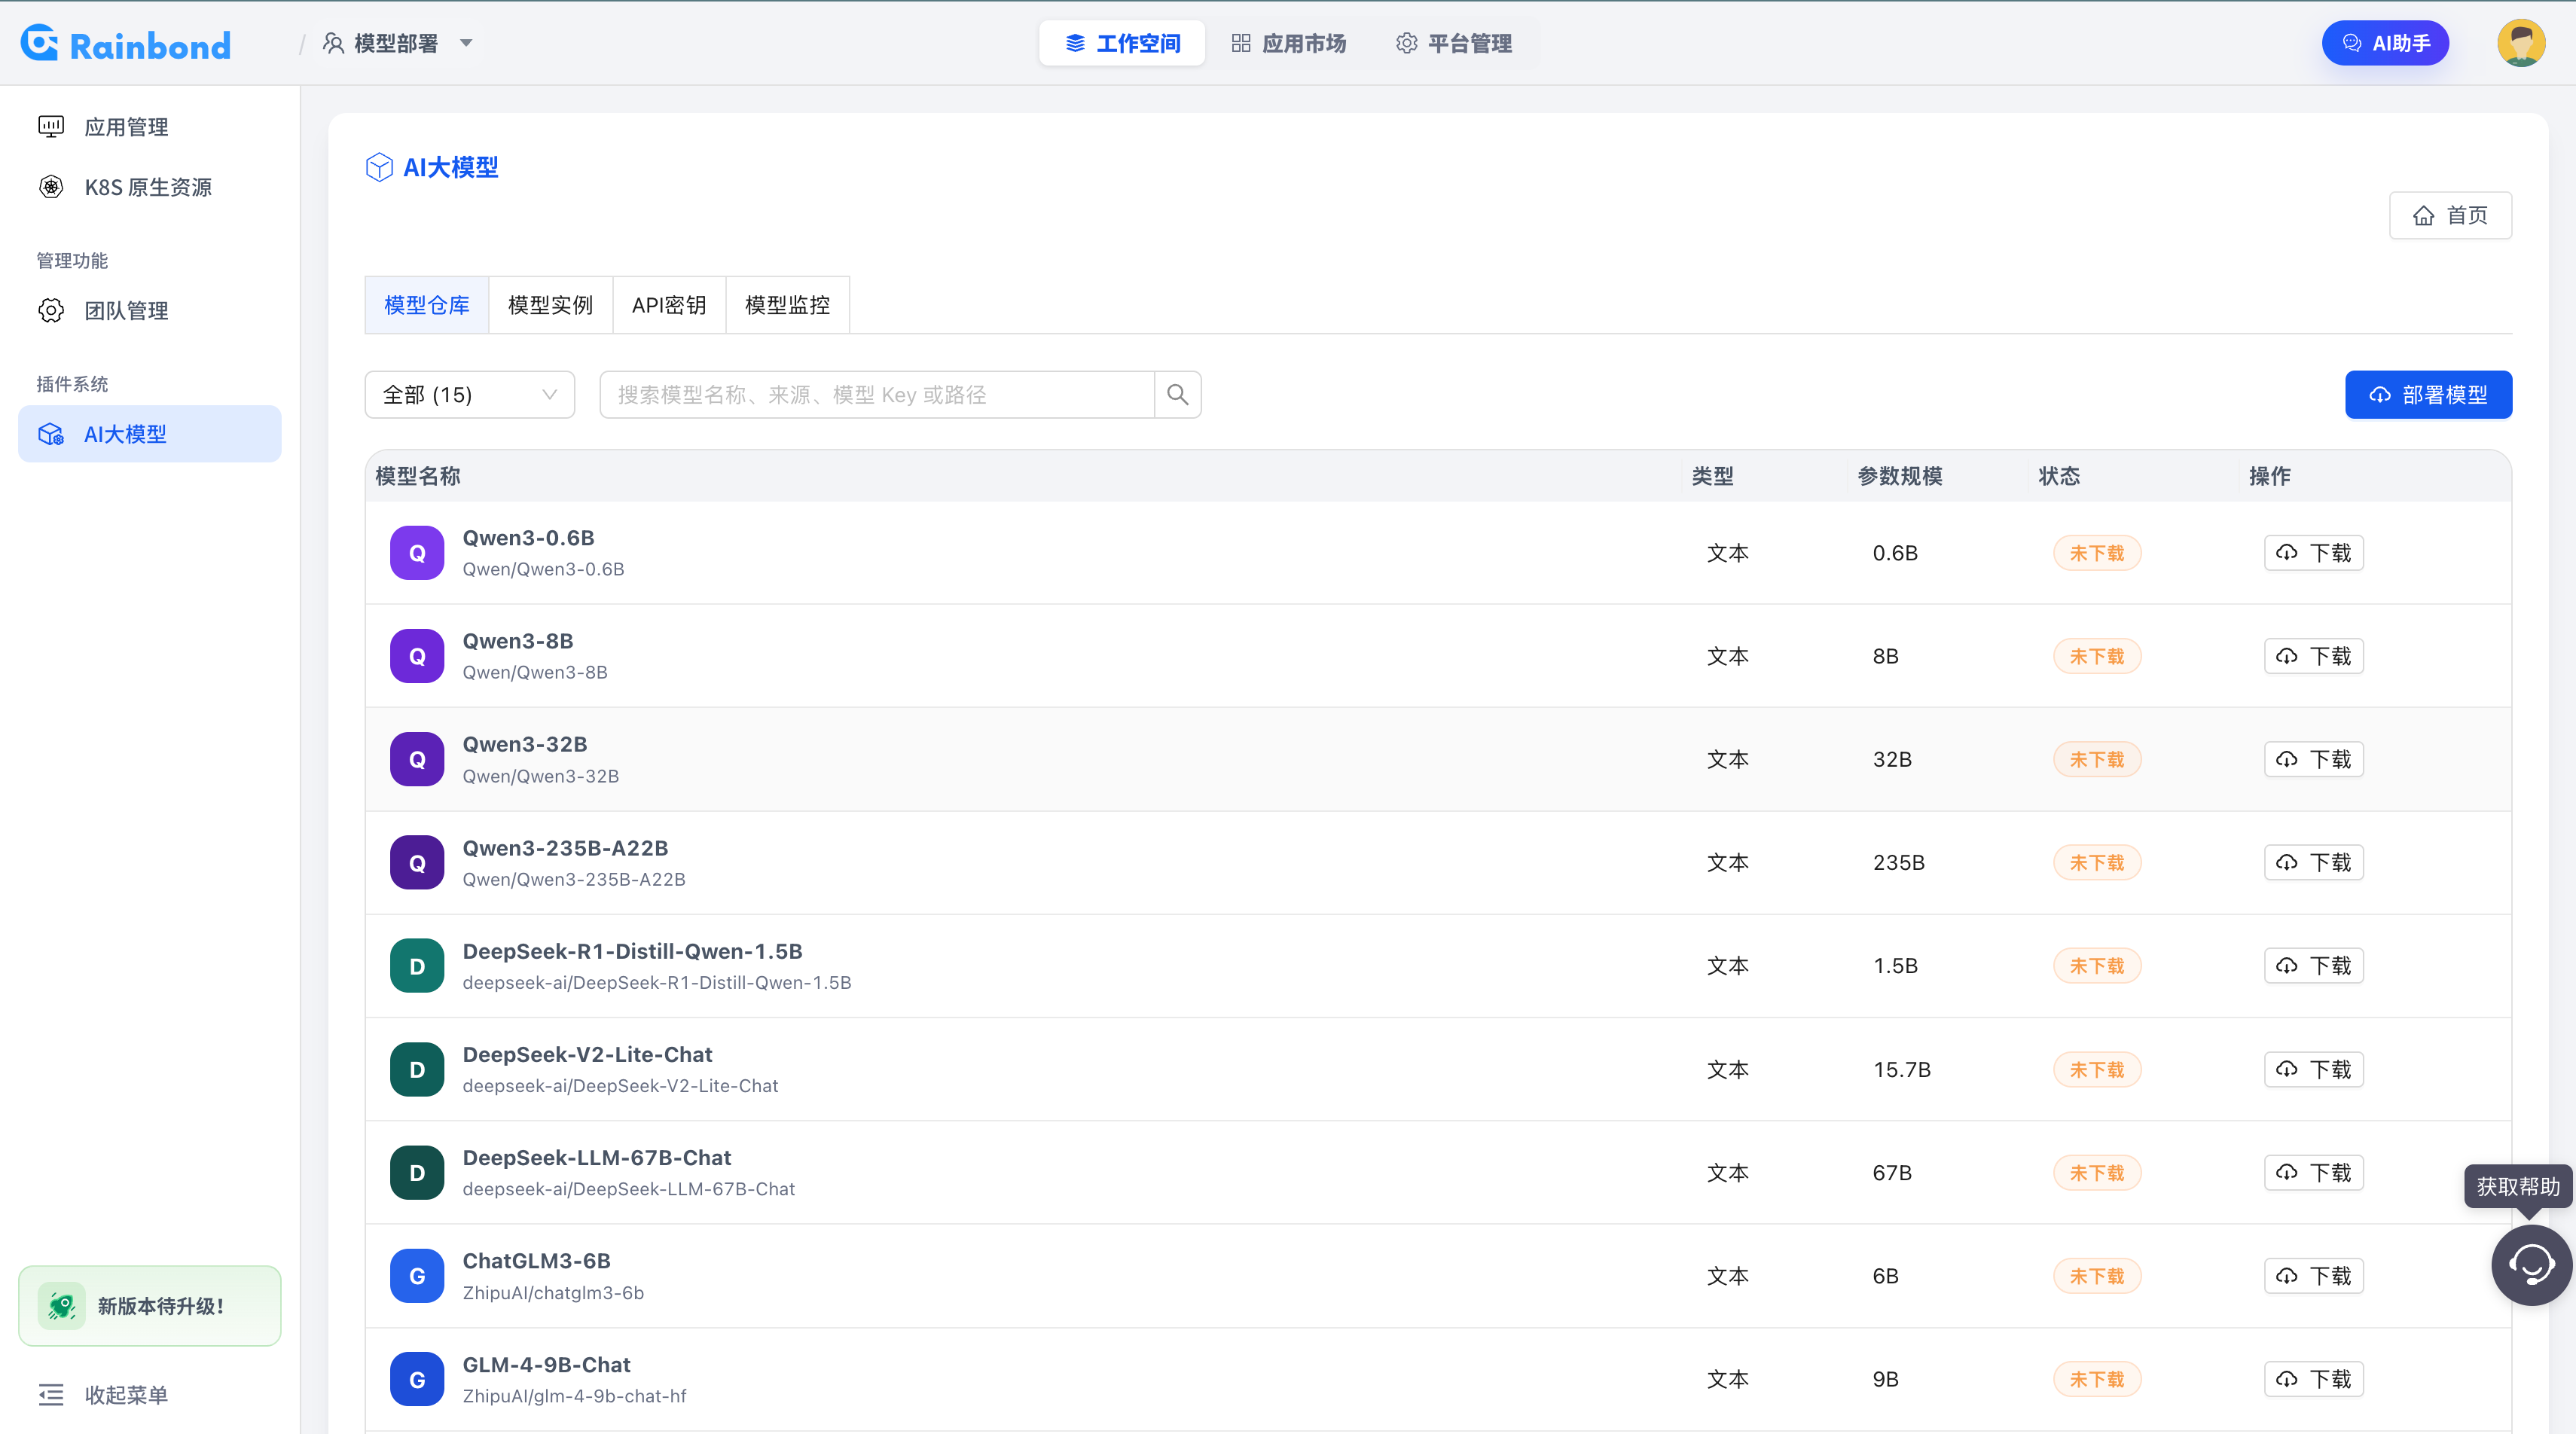Click Qwen3-8B model Q icon
This screenshot has width=2576, height=1434.
tap(417, 656)
